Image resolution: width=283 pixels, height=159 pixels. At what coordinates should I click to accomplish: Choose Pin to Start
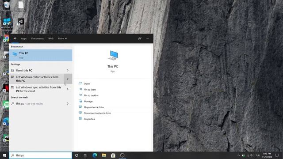(90, 90)
